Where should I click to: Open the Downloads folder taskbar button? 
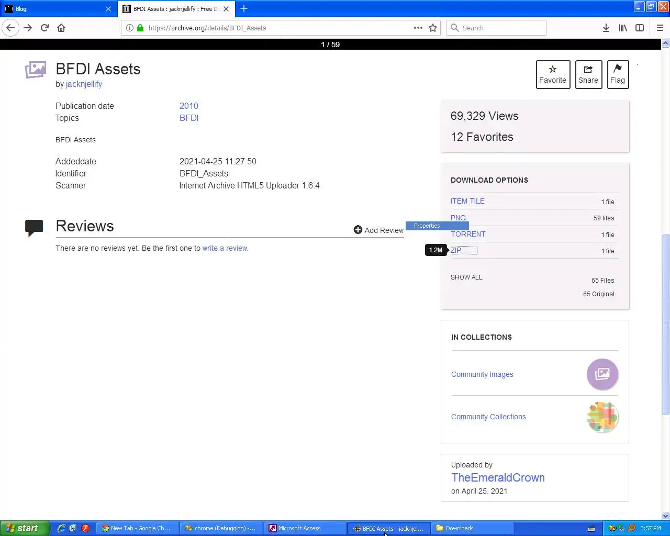coord(473,528)
